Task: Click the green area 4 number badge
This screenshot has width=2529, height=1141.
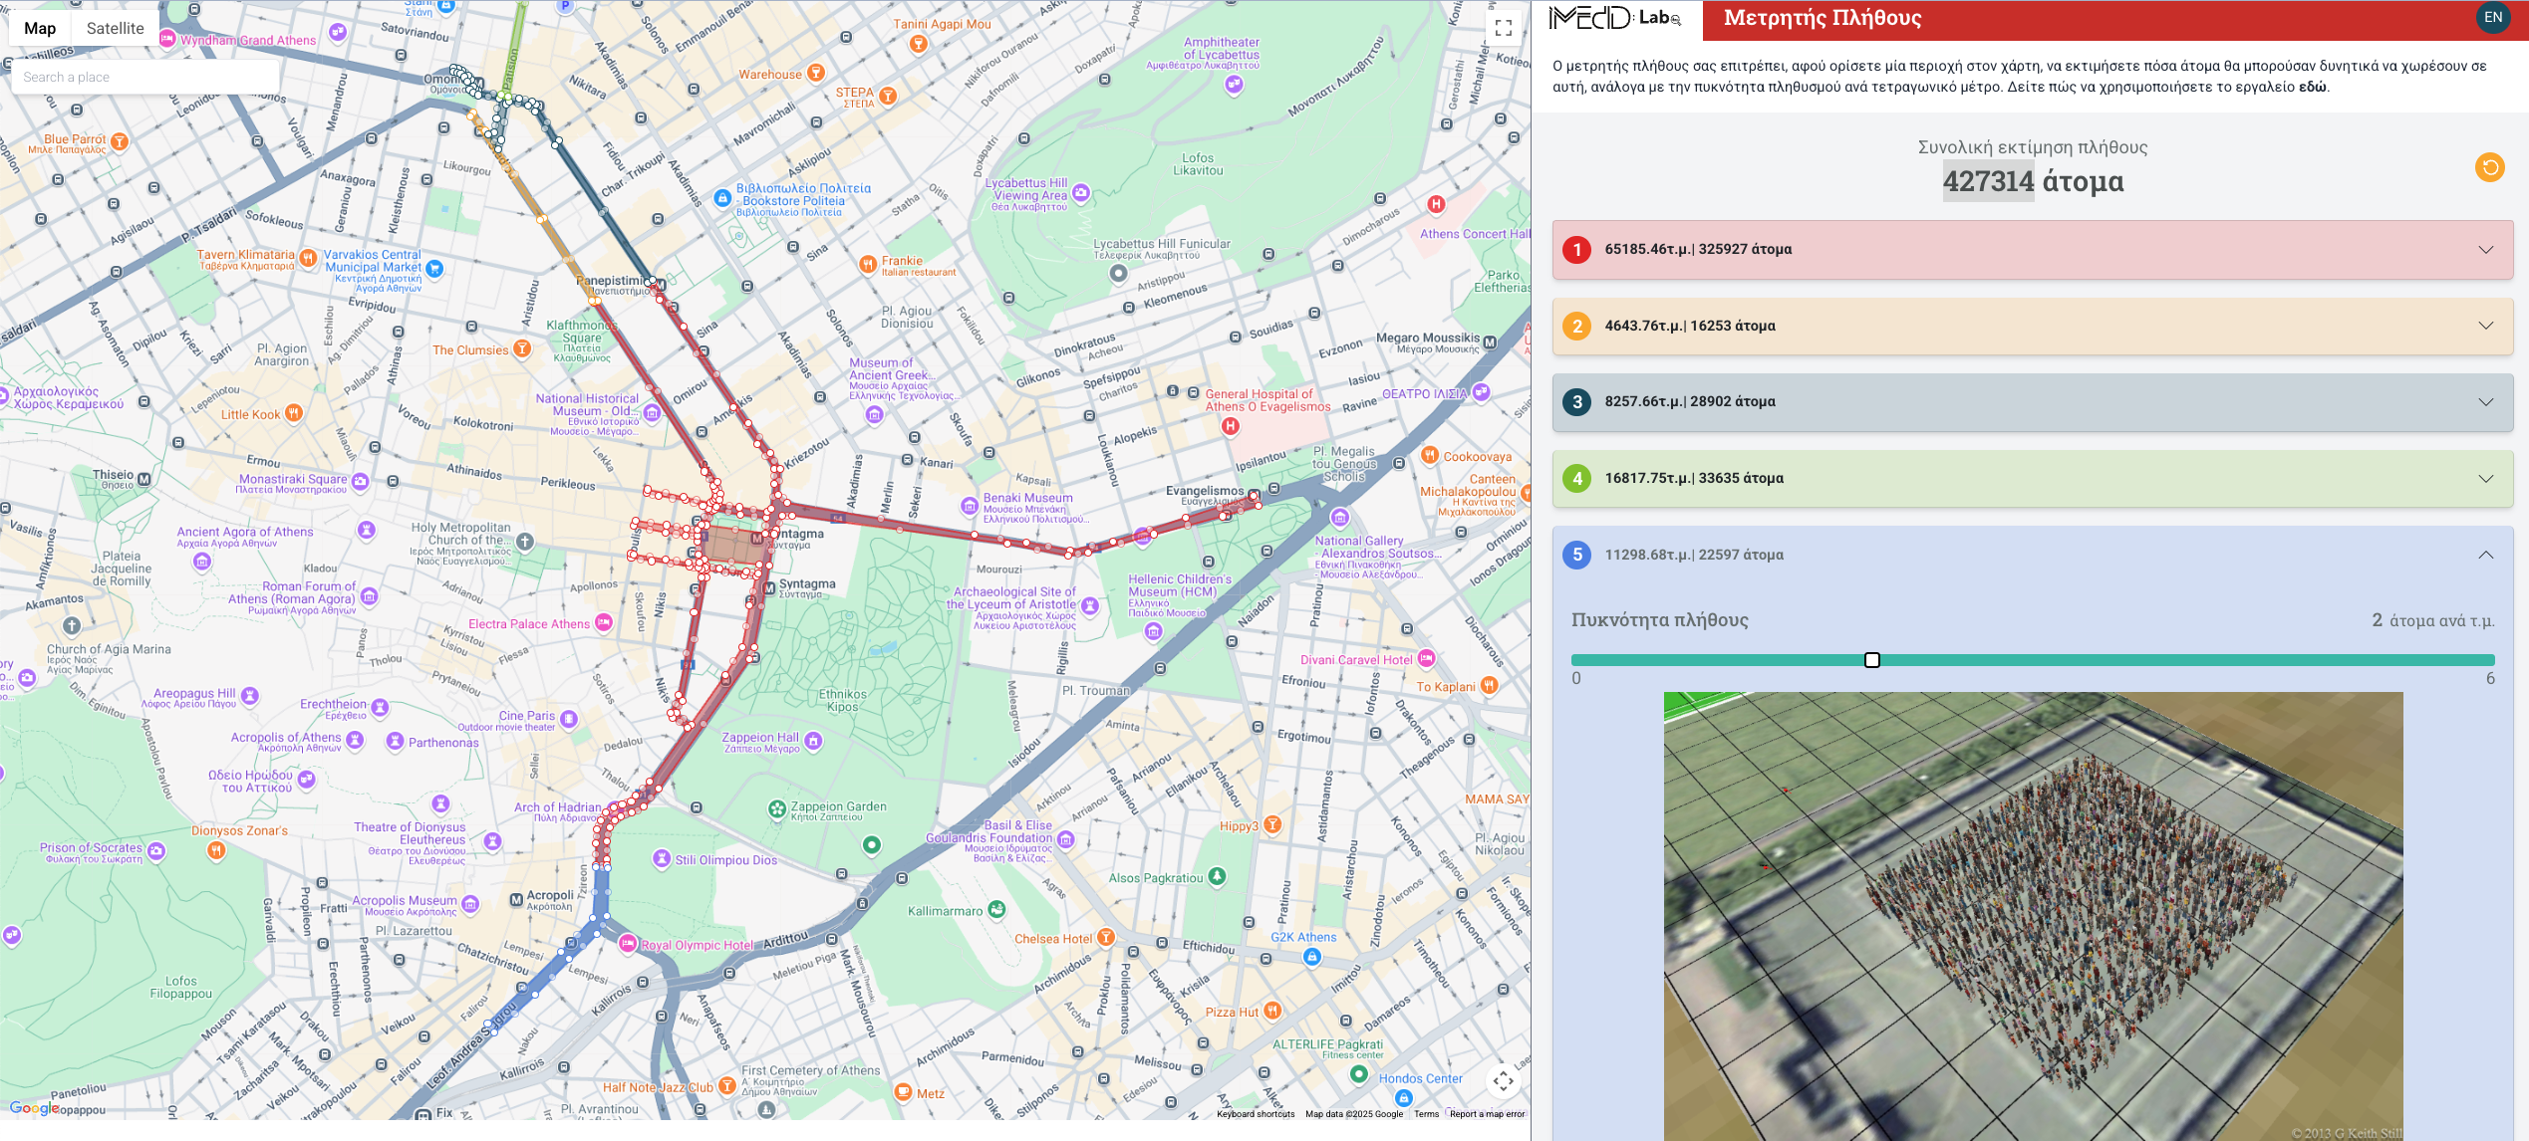Action: (1576, 479)
